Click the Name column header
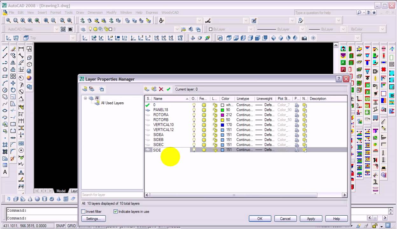Screen dimensions: 397x229 point(171,99)
